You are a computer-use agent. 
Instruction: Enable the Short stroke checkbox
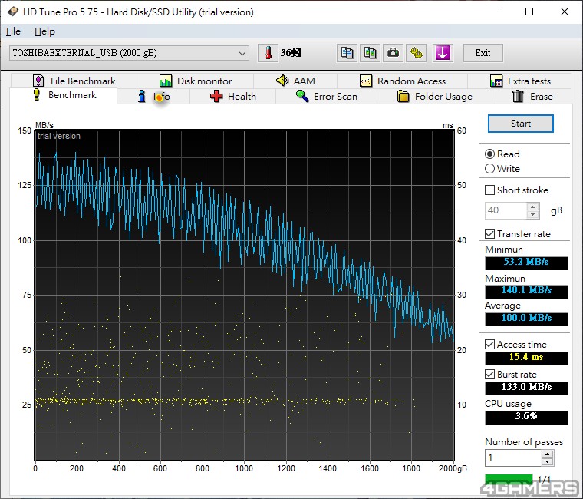point(489,190)
